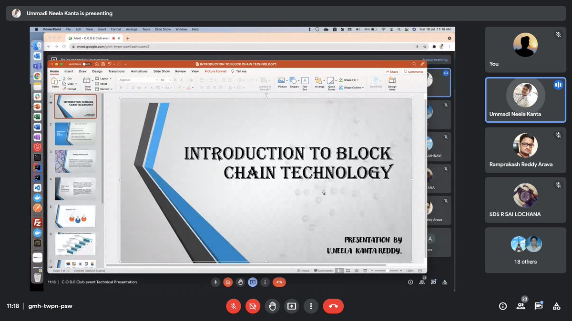
Task: Click Chrome icon in macOS dock
Action: (37, 76)
